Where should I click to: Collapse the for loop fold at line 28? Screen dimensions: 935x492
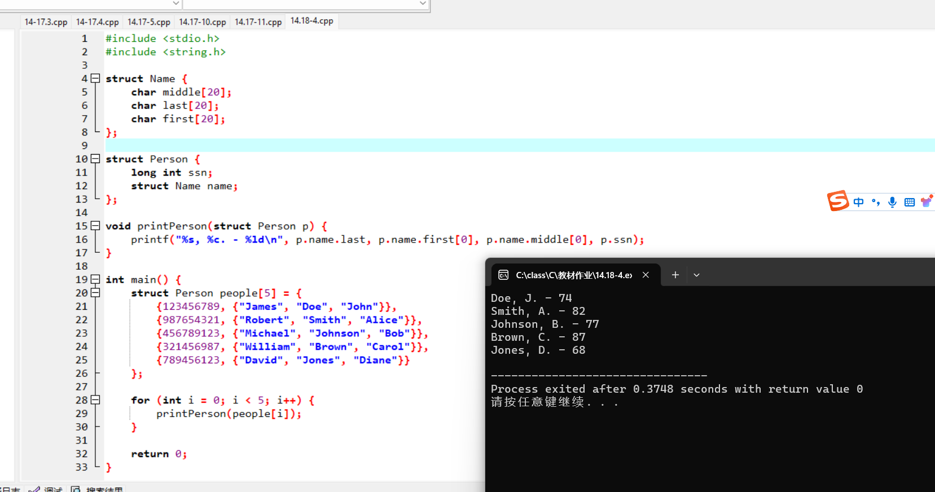click(95, 400)
